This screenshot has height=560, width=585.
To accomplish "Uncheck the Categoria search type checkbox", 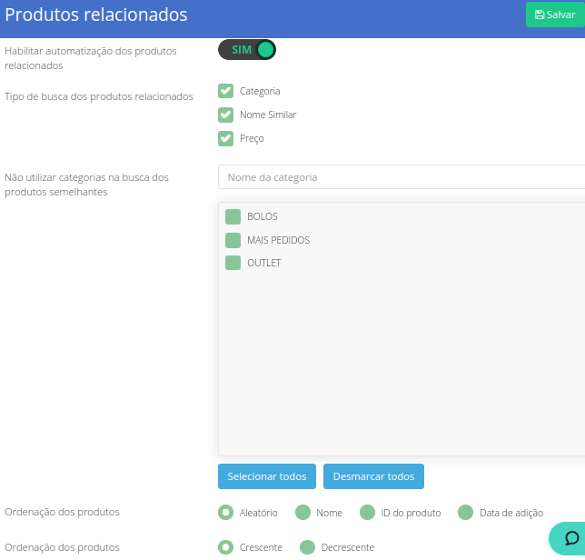I will [x=226, y=91].
